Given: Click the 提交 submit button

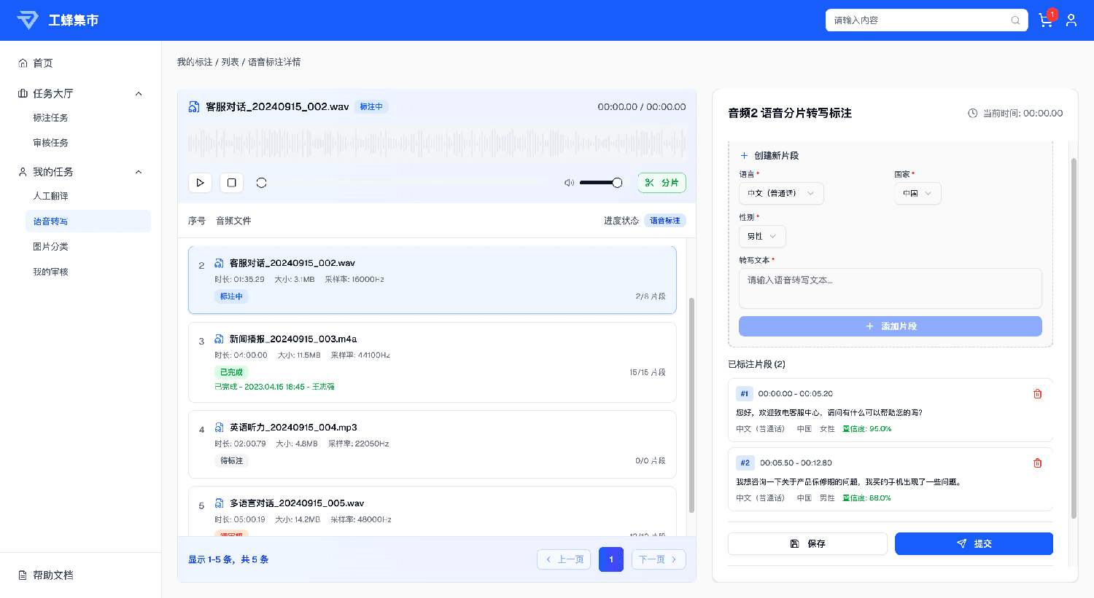Looking at the screenshot, I should [x=973, y=543].
